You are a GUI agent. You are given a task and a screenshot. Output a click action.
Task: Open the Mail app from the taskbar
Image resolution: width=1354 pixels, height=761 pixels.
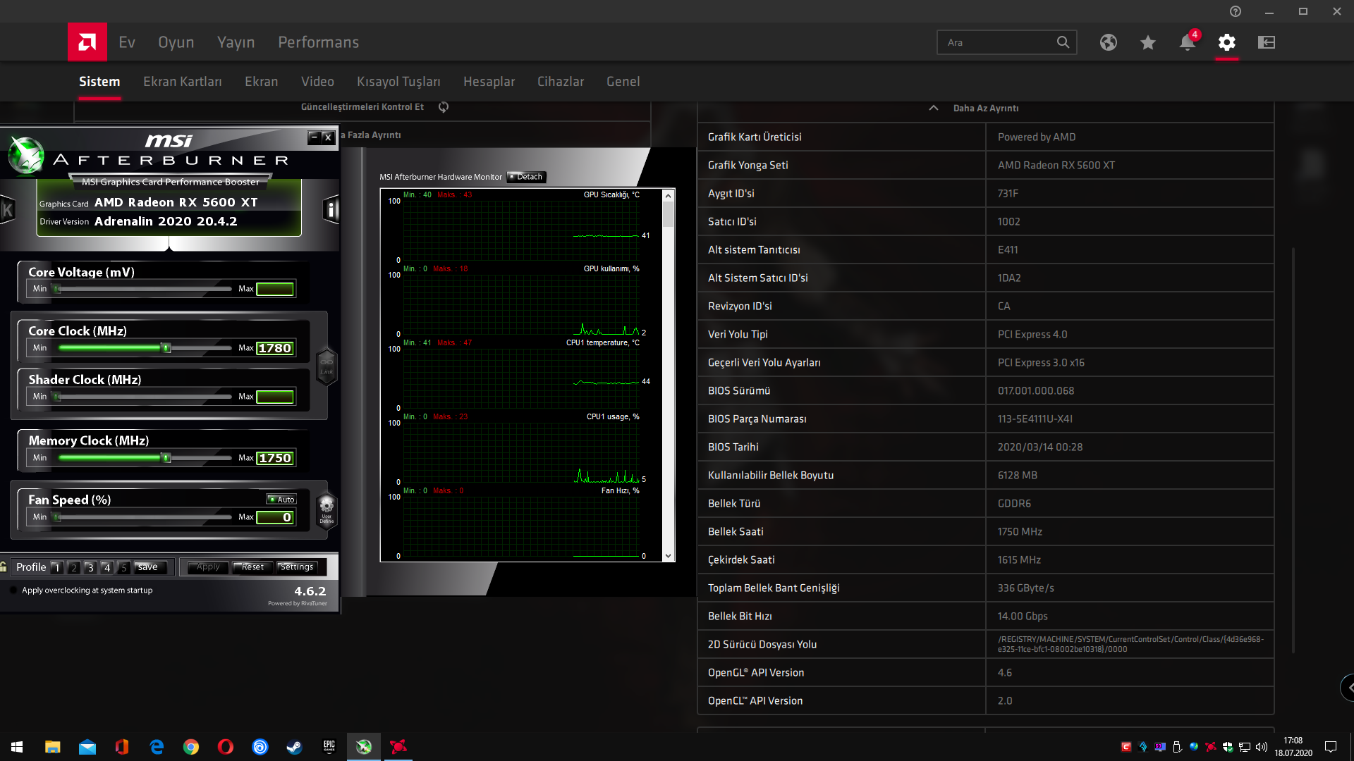87,747
